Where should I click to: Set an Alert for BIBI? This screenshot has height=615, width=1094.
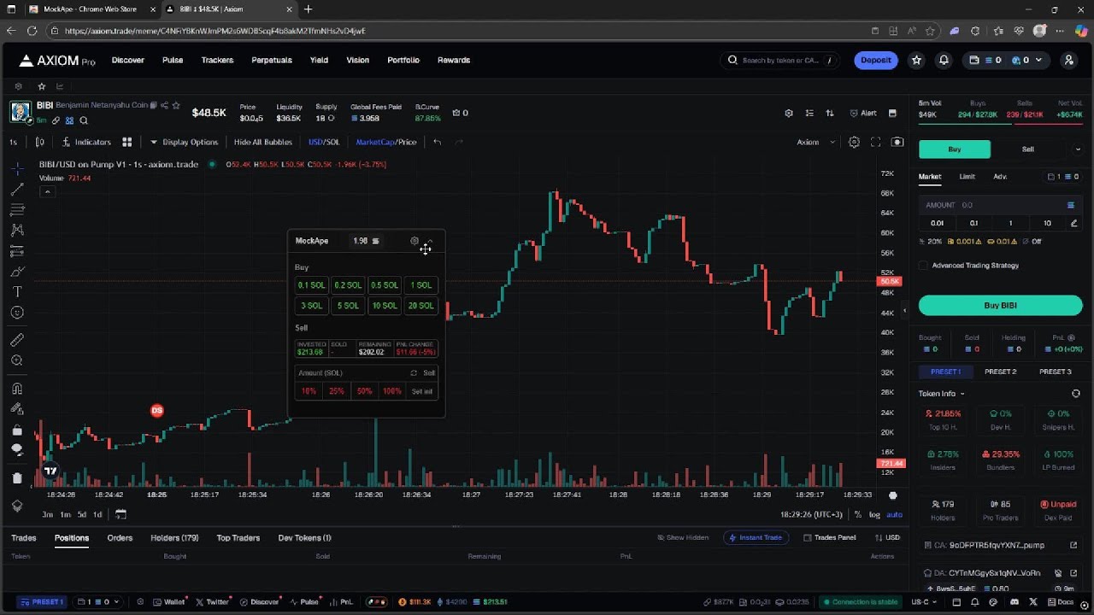click(x=863, y=113)
